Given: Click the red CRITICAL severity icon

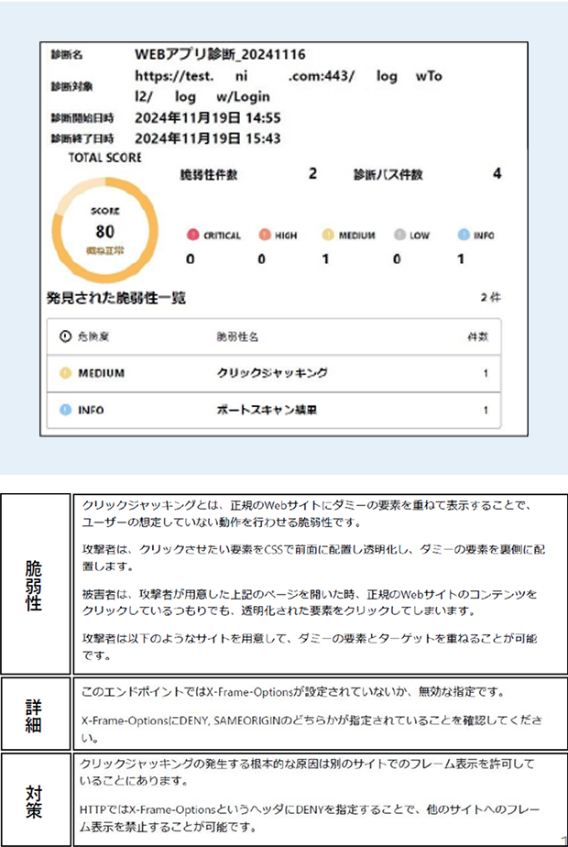Looking at the screenshot, I should [x=191, y=236].
